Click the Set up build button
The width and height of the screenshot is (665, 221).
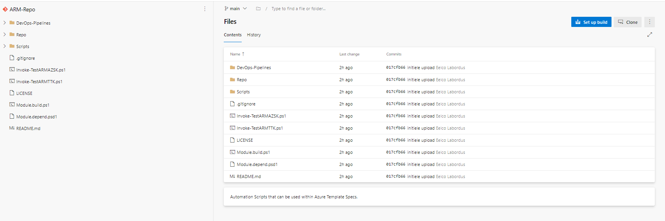pos(591,22)
